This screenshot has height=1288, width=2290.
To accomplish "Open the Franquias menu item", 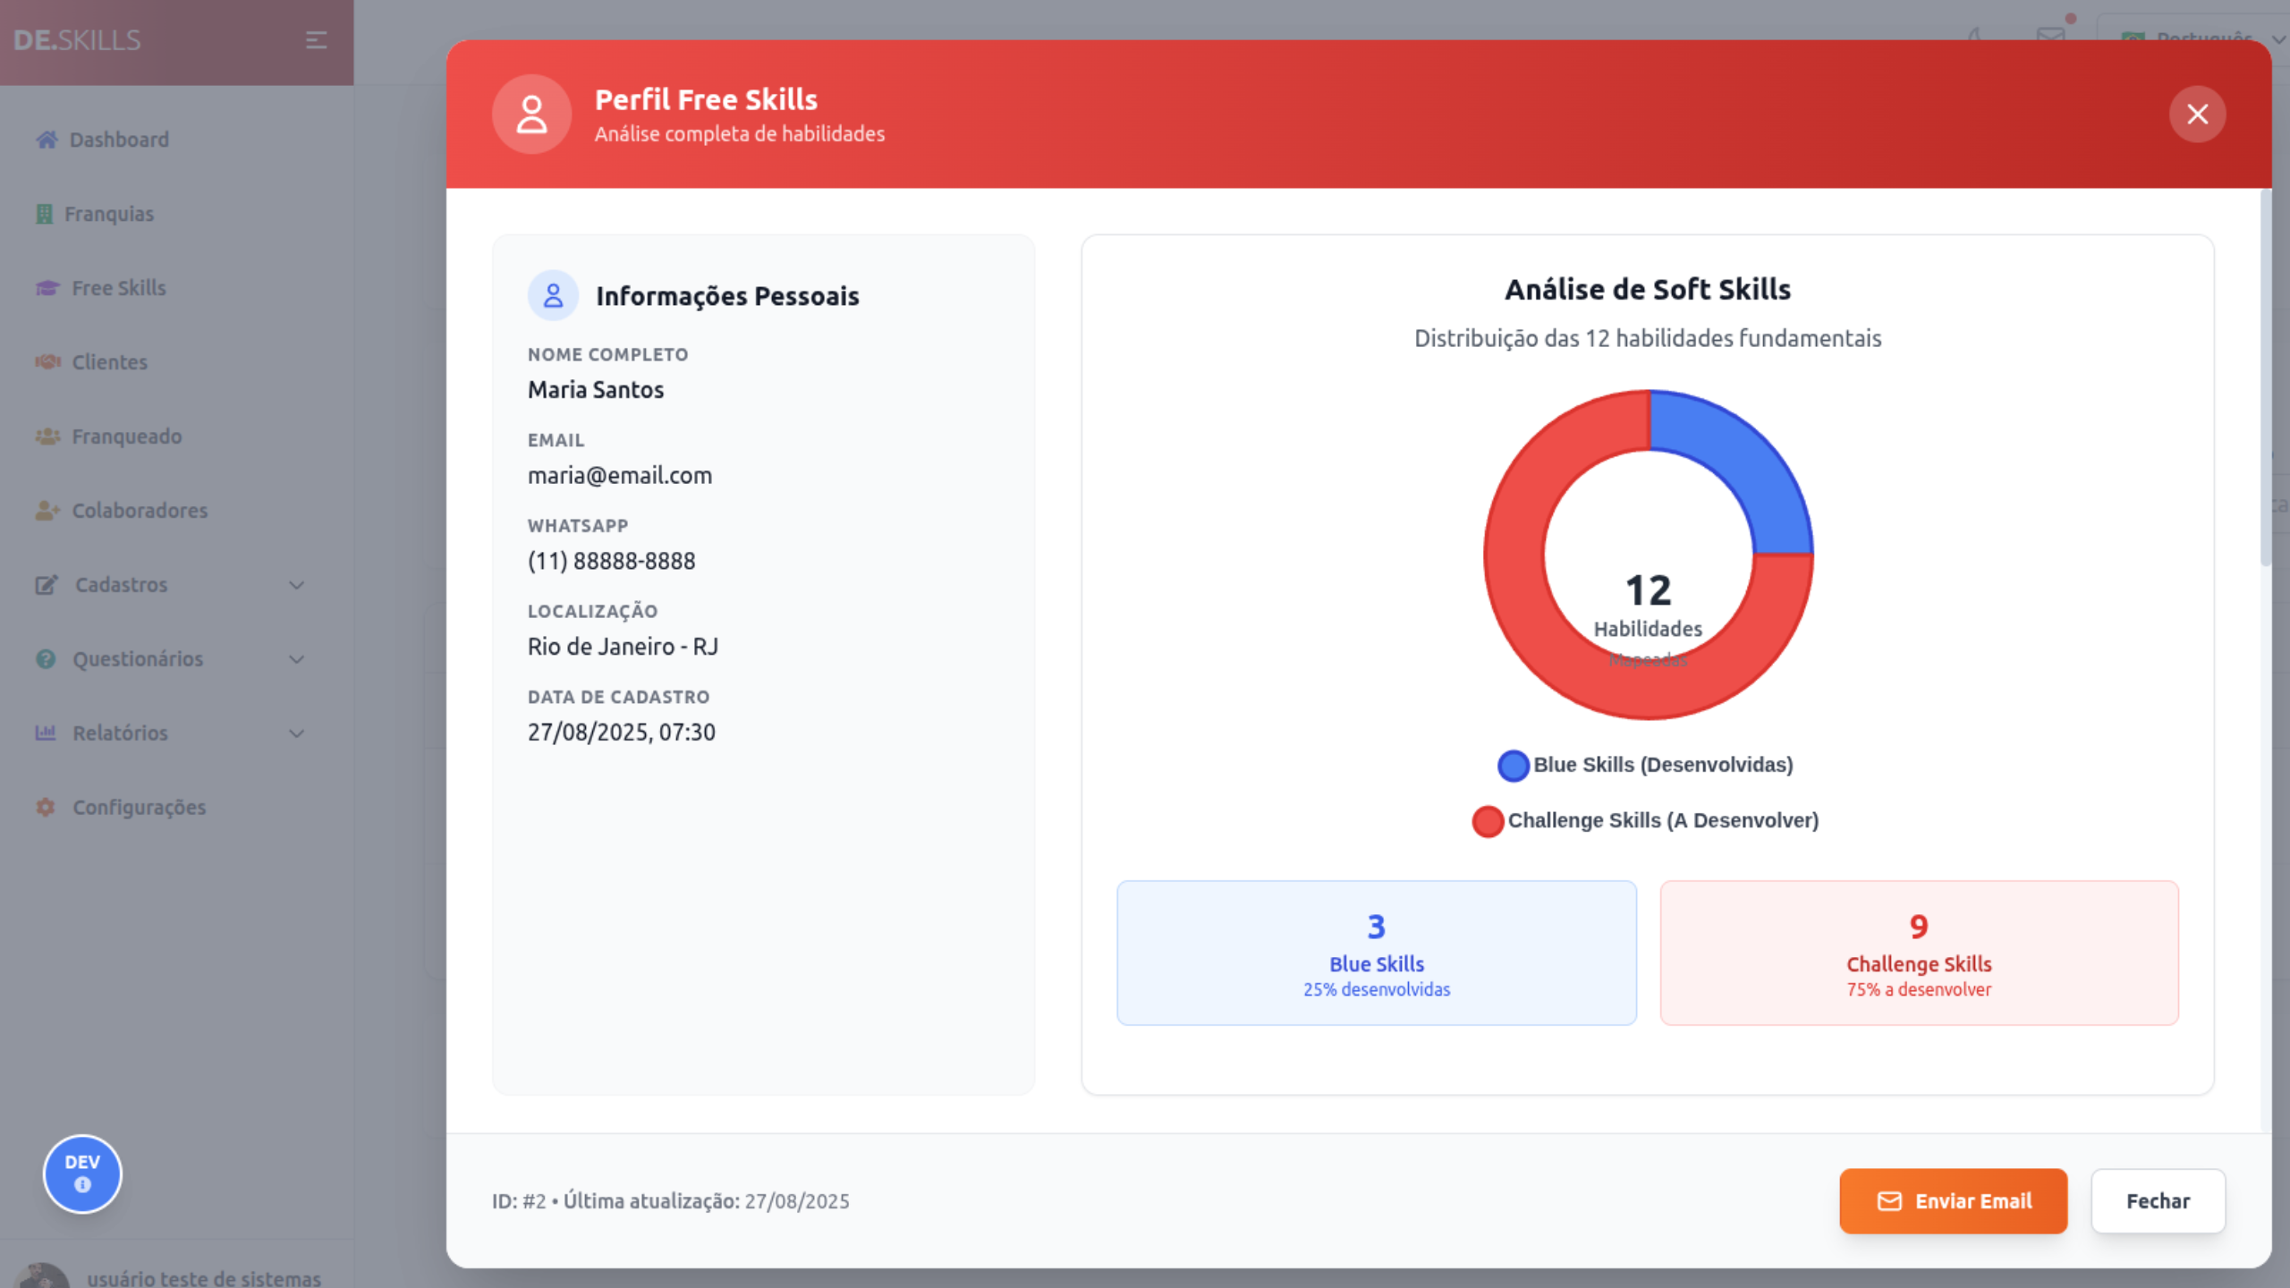I will pyautogui.click(x=109, y=214).
